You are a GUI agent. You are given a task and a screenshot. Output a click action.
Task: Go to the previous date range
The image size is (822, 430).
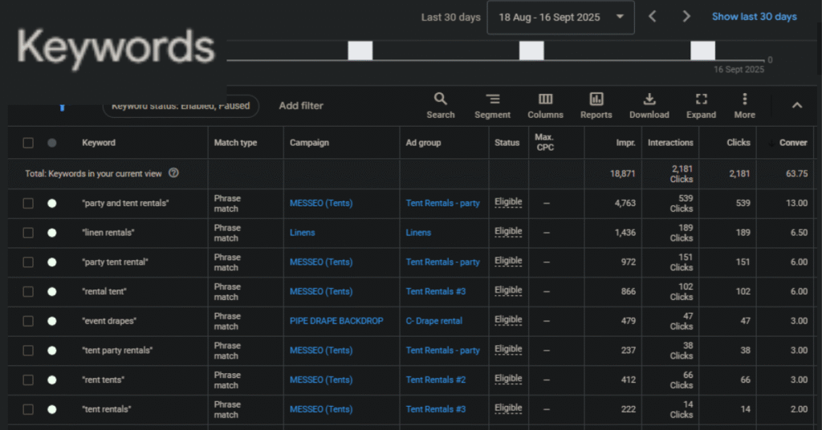[x=653, y=17]
